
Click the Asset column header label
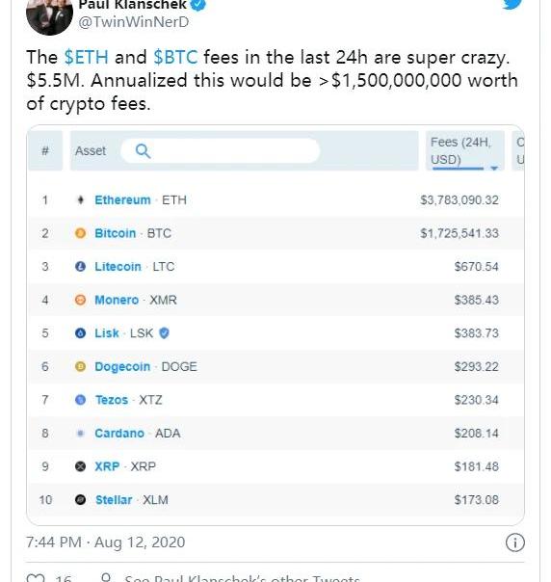click(x=91, y=151)
